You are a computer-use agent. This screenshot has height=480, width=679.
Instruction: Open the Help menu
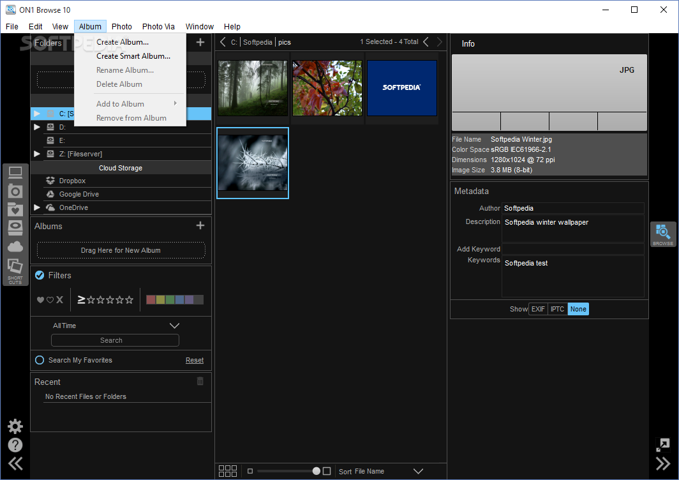pyautogui.click(x=232, y=26)
